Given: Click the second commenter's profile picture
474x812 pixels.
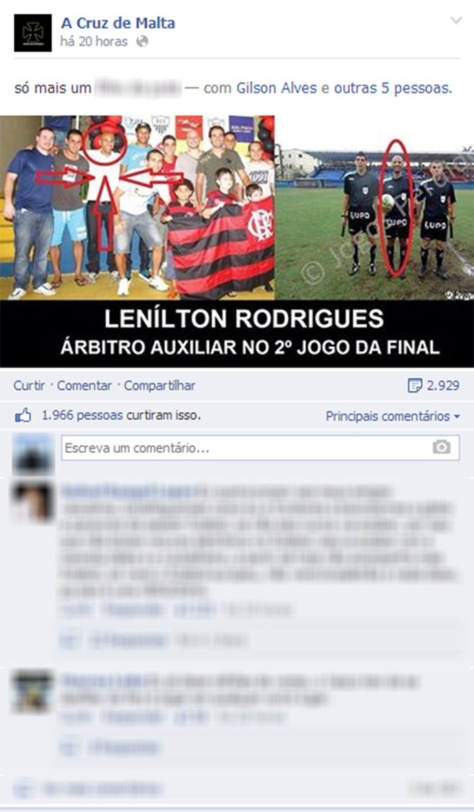Looking at the screenshot, I should tap(33, 692).
